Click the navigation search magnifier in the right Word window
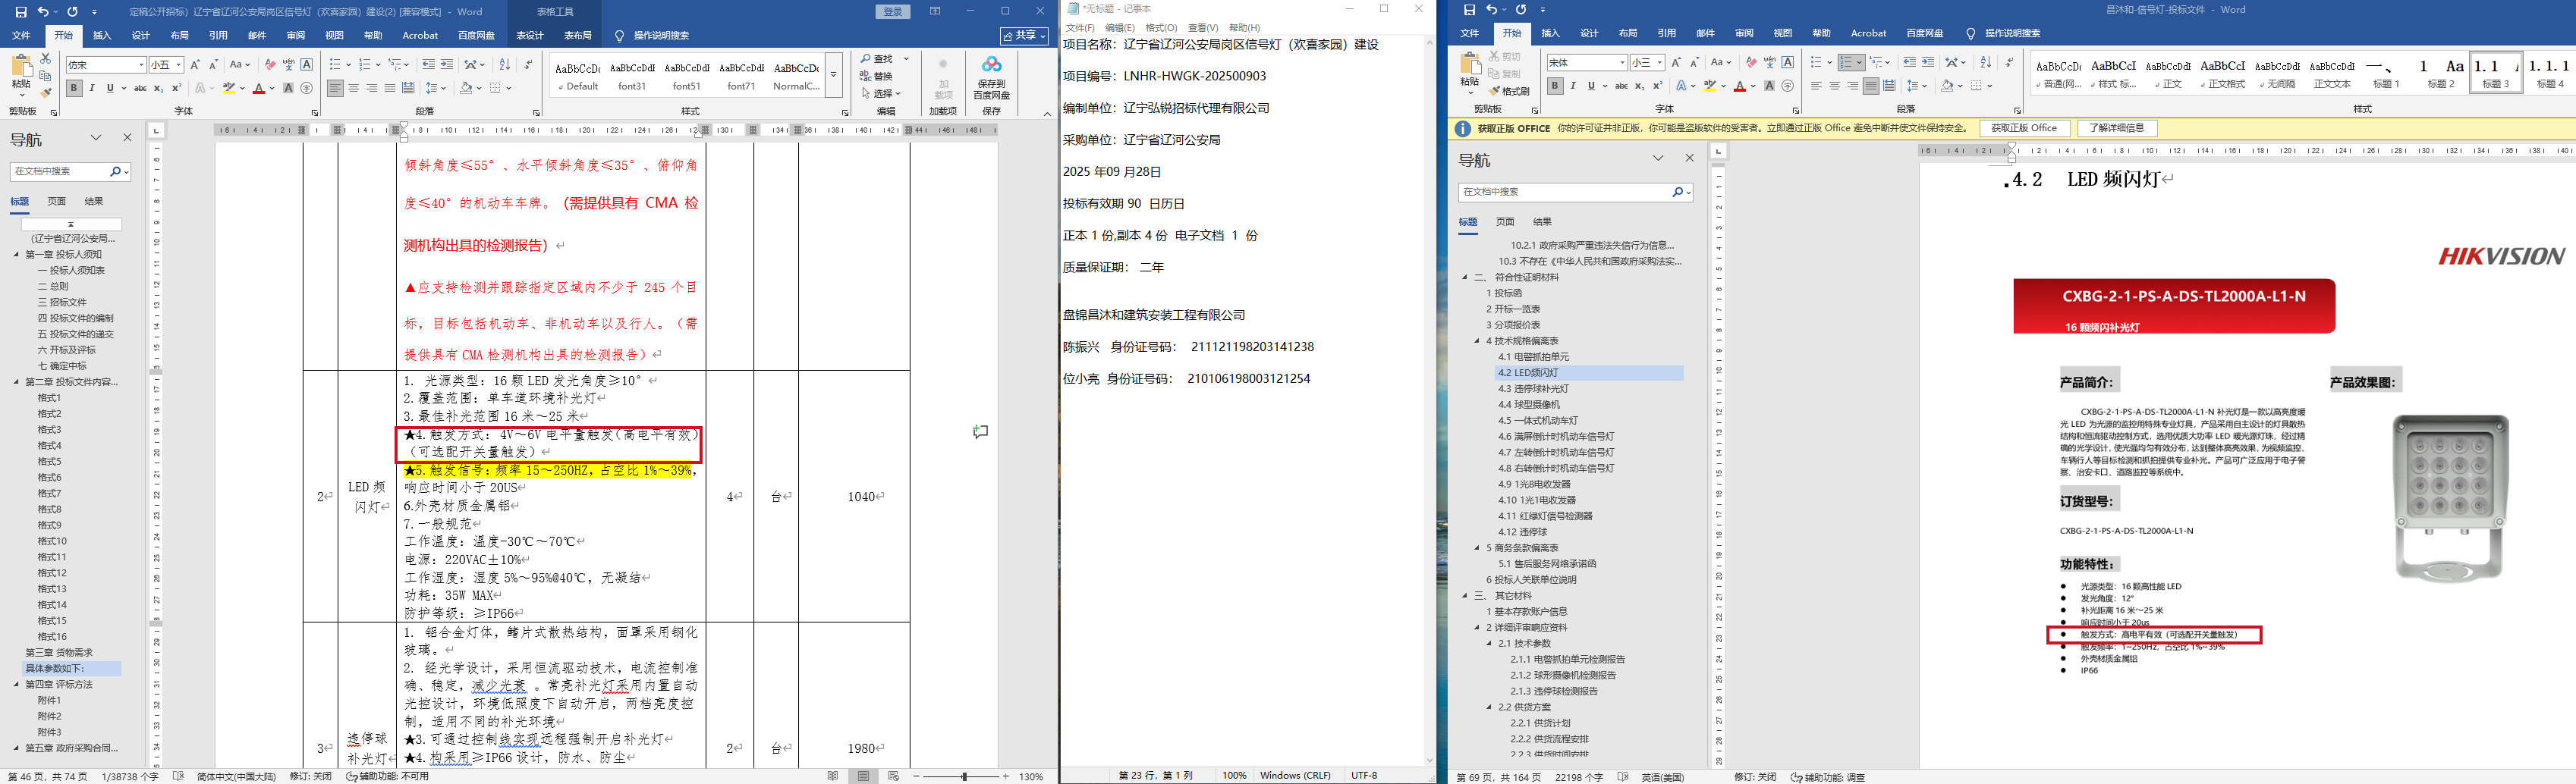 [1677, 192]
